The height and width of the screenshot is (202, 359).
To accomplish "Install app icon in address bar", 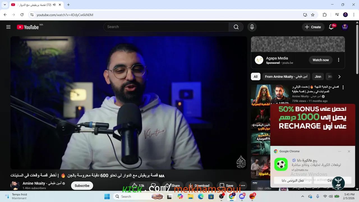I will [x=305, y=15].
